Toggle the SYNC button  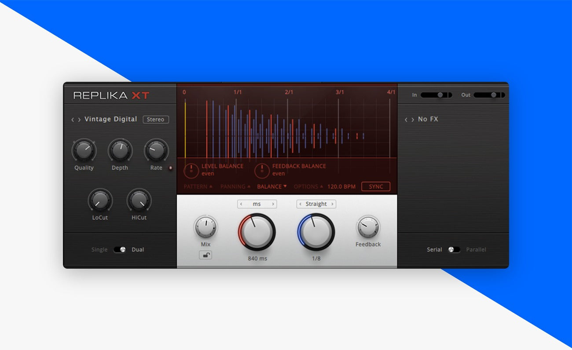(x=376, y=186)
